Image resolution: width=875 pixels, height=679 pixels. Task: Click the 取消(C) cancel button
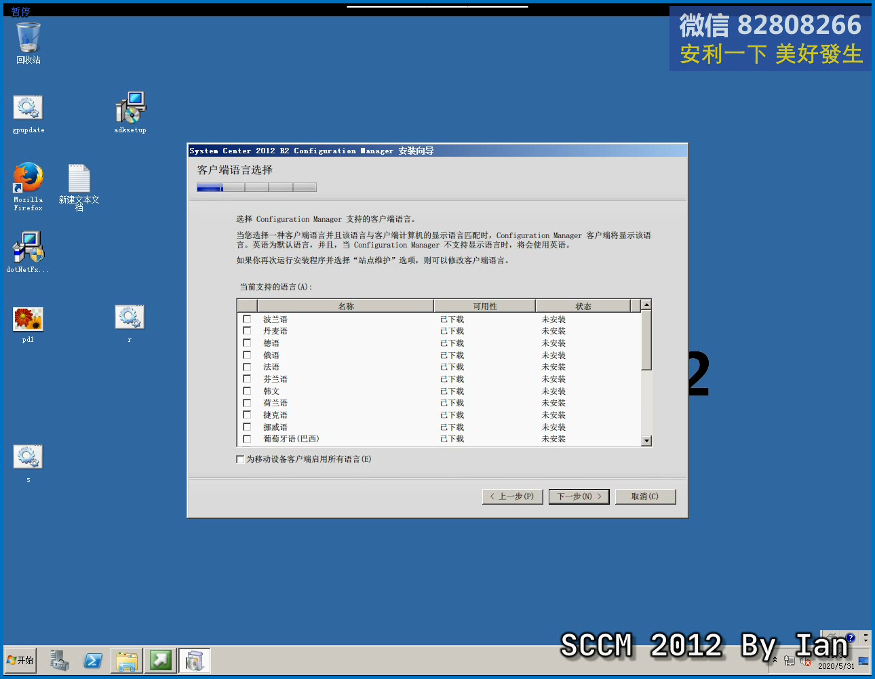point(645,497)
